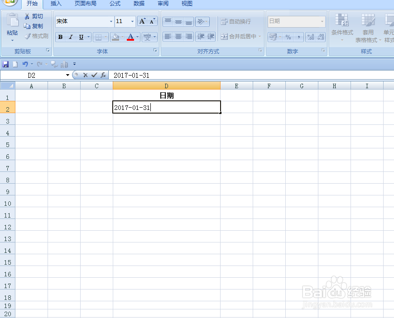Screen dimensions: 394x318
Task: Open 套用表格格式 table styles
Action: 368,28
